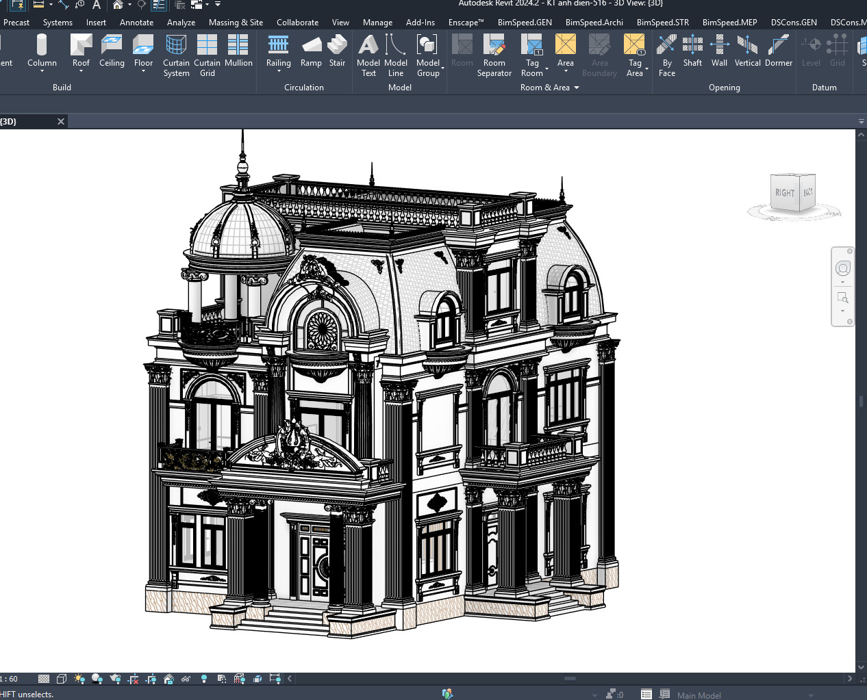The image size is (867, 700).
Task: Select the Room Separator tool
Action: (494, 55)
